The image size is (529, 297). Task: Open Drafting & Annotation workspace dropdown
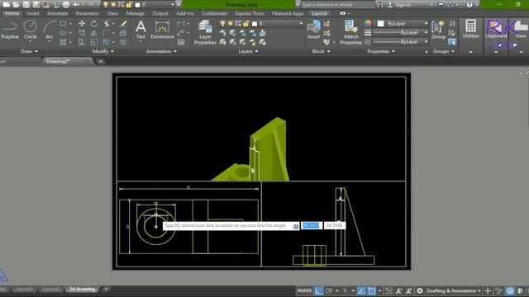[x=454, y=290]
